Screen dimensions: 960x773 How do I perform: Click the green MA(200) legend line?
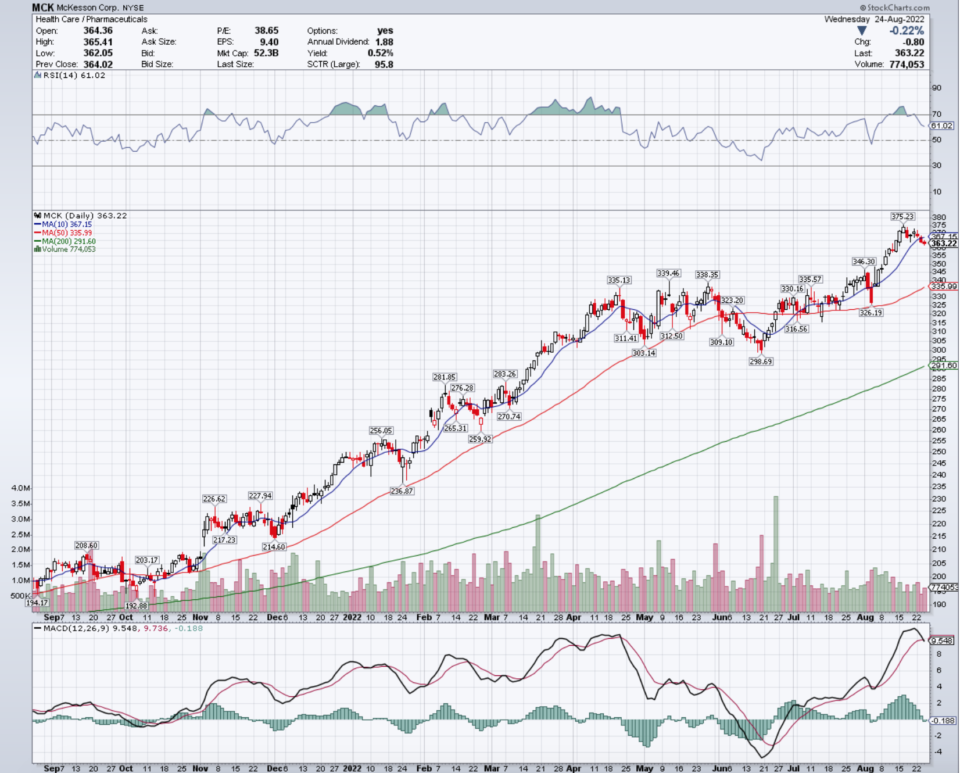tap(38, 241)
